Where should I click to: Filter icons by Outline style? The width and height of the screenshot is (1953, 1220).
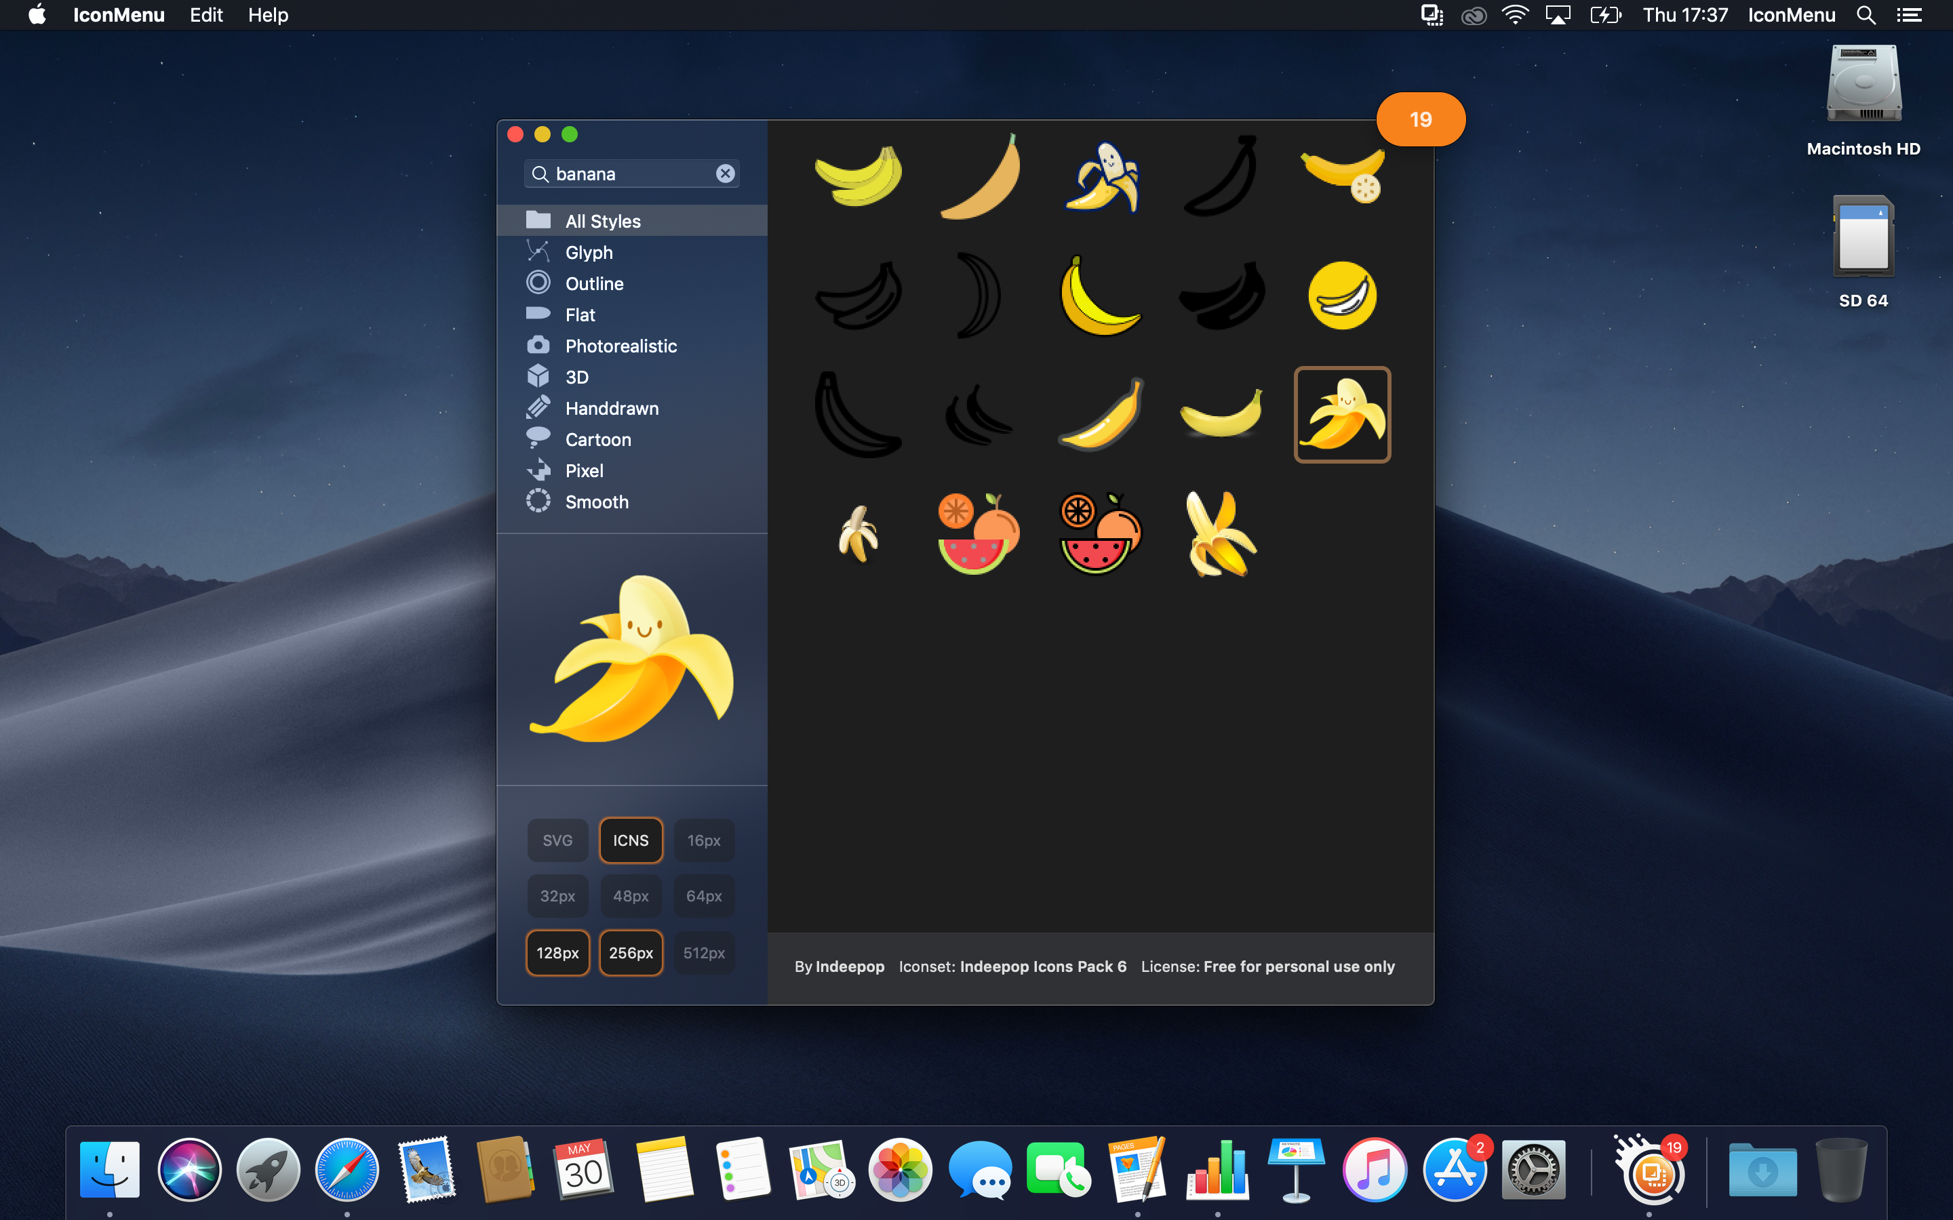tap(632, 283)
